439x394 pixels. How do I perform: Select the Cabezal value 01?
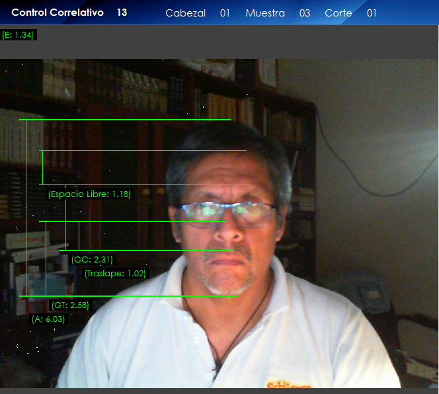(x=225, y=13)
